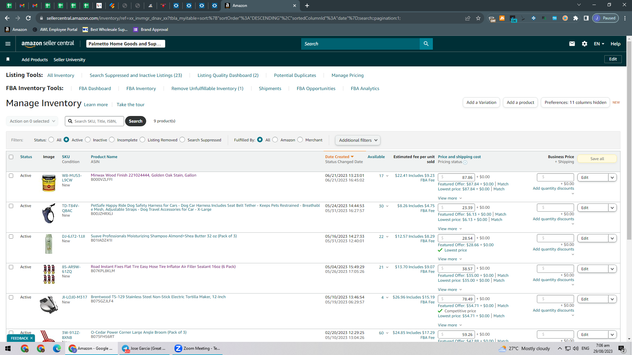Tick the checkbox for SKU DJ-6J72-1JJI

click(x=11, y=237)
